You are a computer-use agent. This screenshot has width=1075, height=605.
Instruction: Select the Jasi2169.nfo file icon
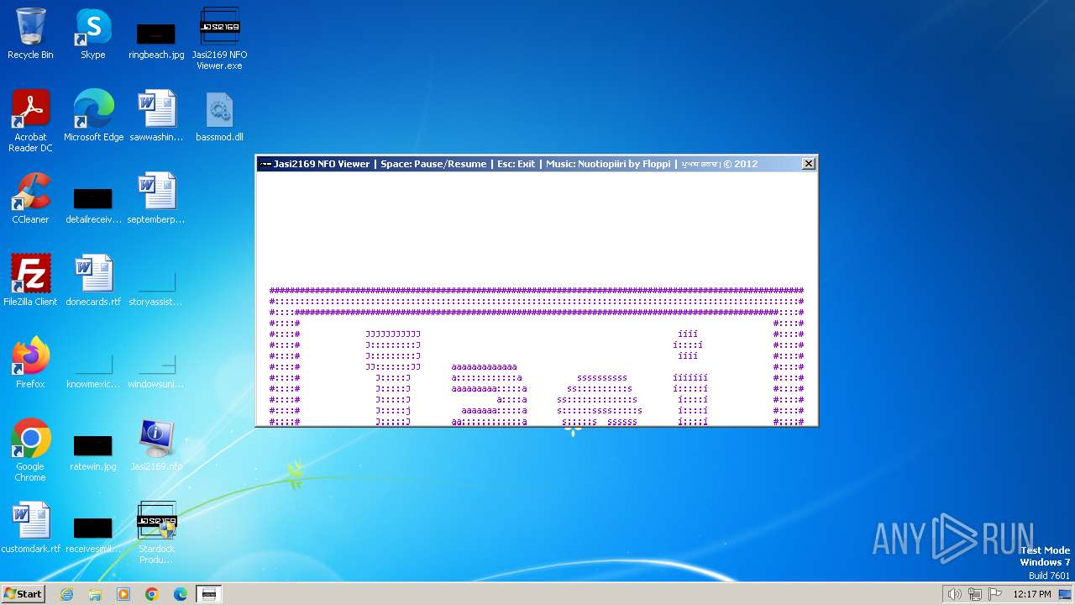pyautogui.click(x=156, y=445)
